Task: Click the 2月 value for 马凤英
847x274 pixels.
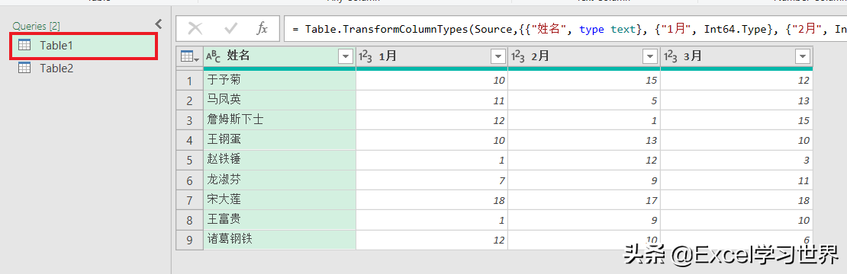Action: coord(584,100)
